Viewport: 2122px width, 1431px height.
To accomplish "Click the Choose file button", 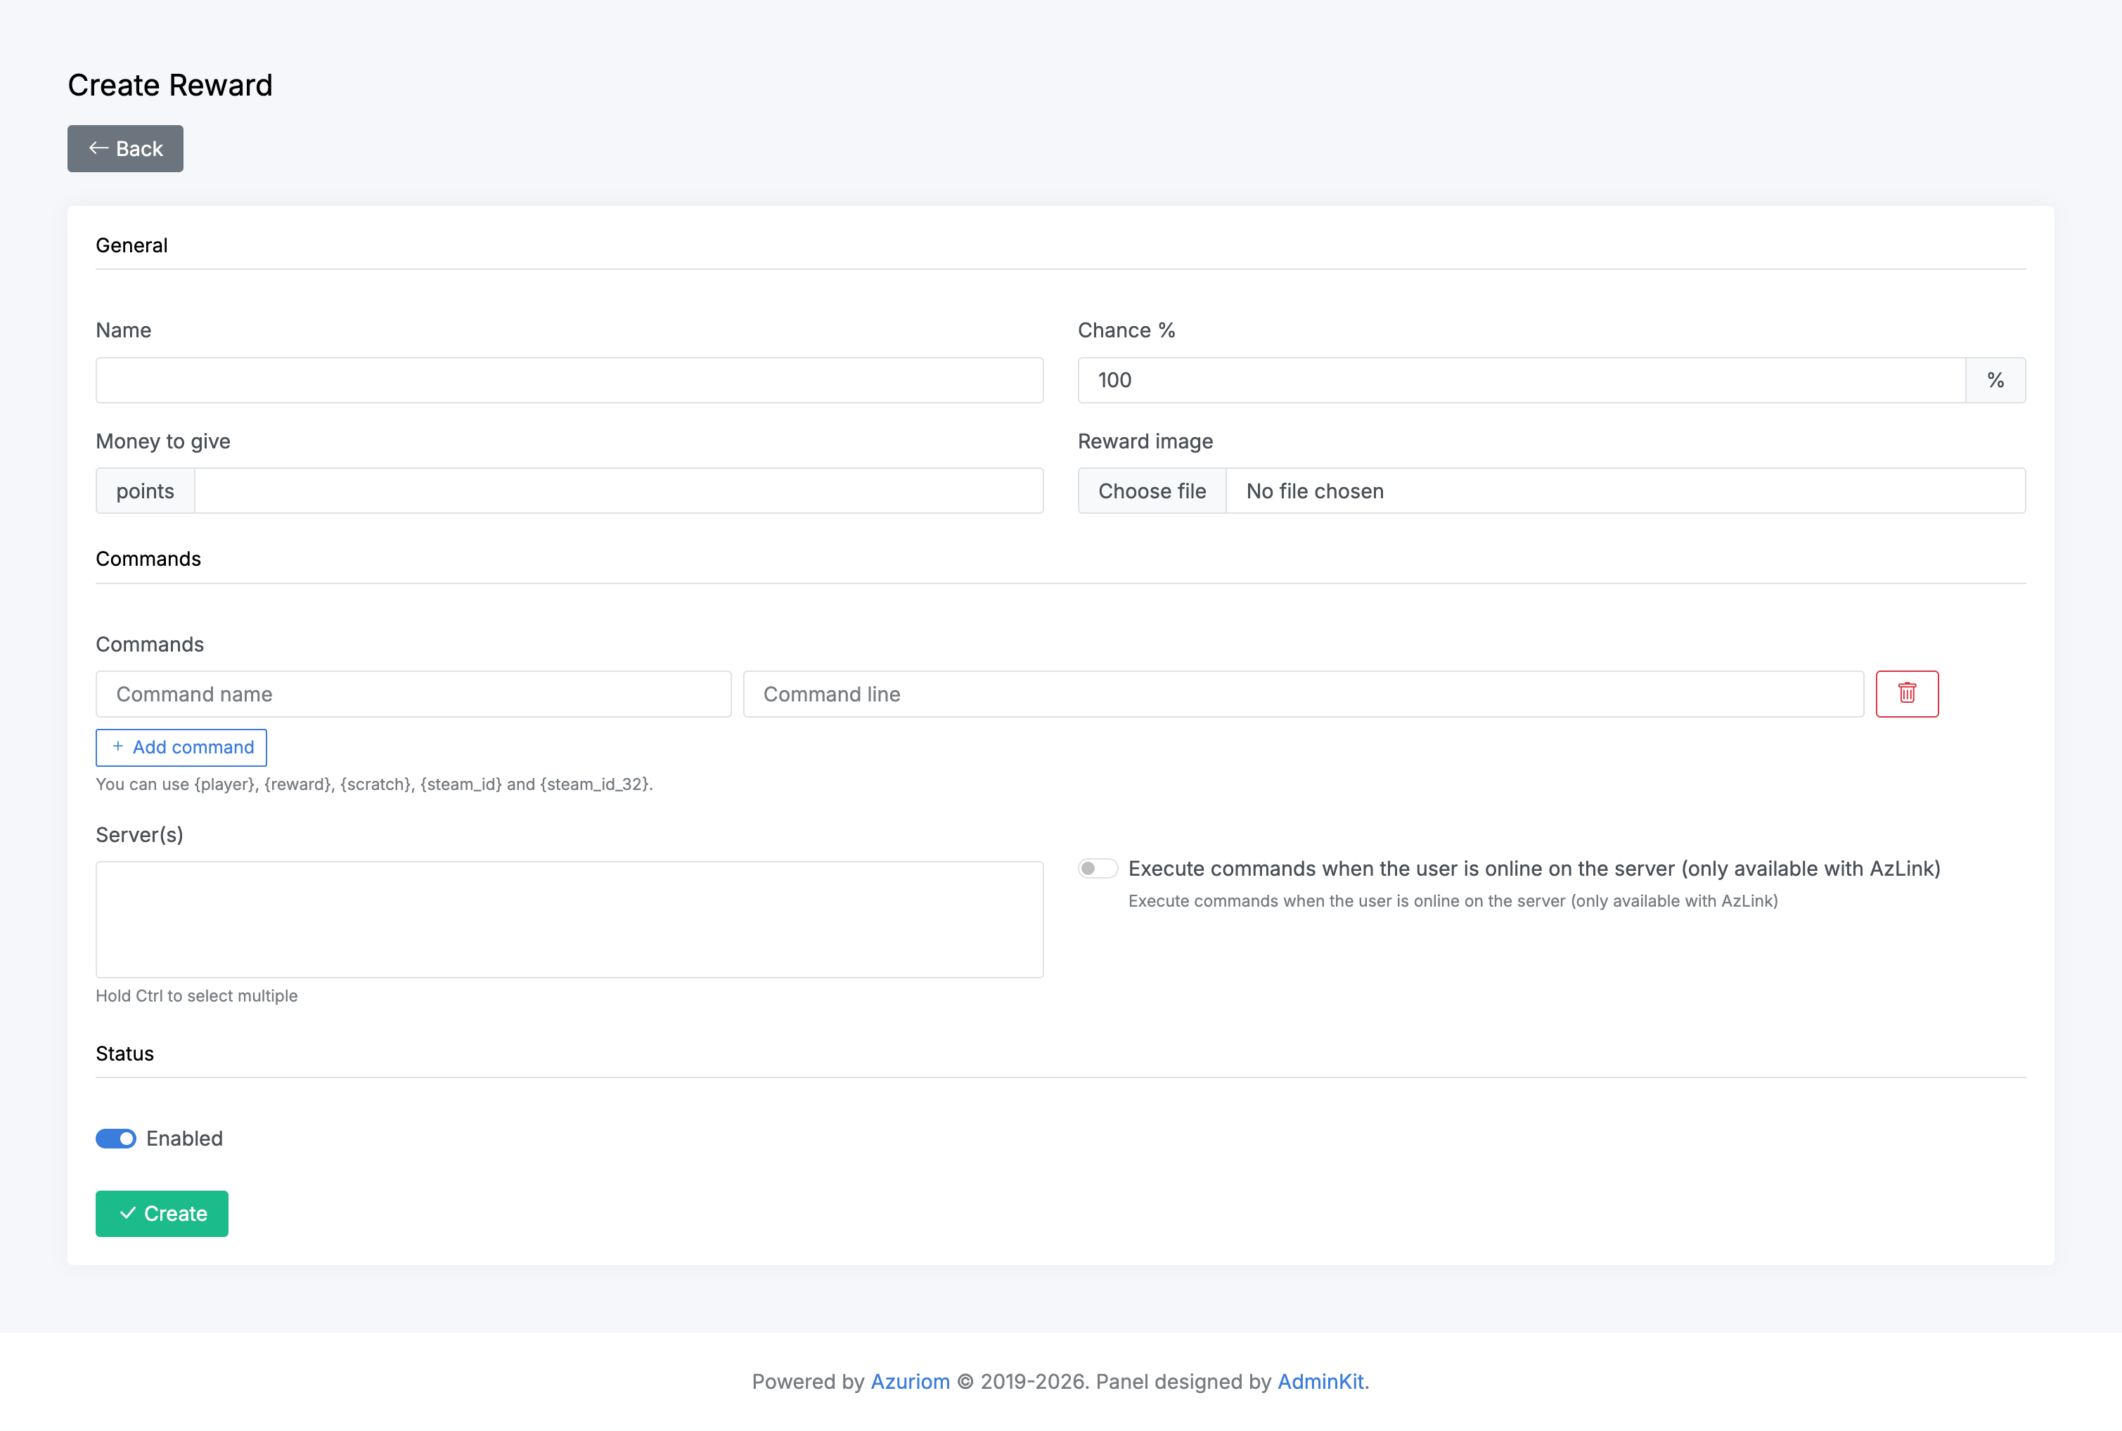I will pyautogui.click(x=1152, y=491).
